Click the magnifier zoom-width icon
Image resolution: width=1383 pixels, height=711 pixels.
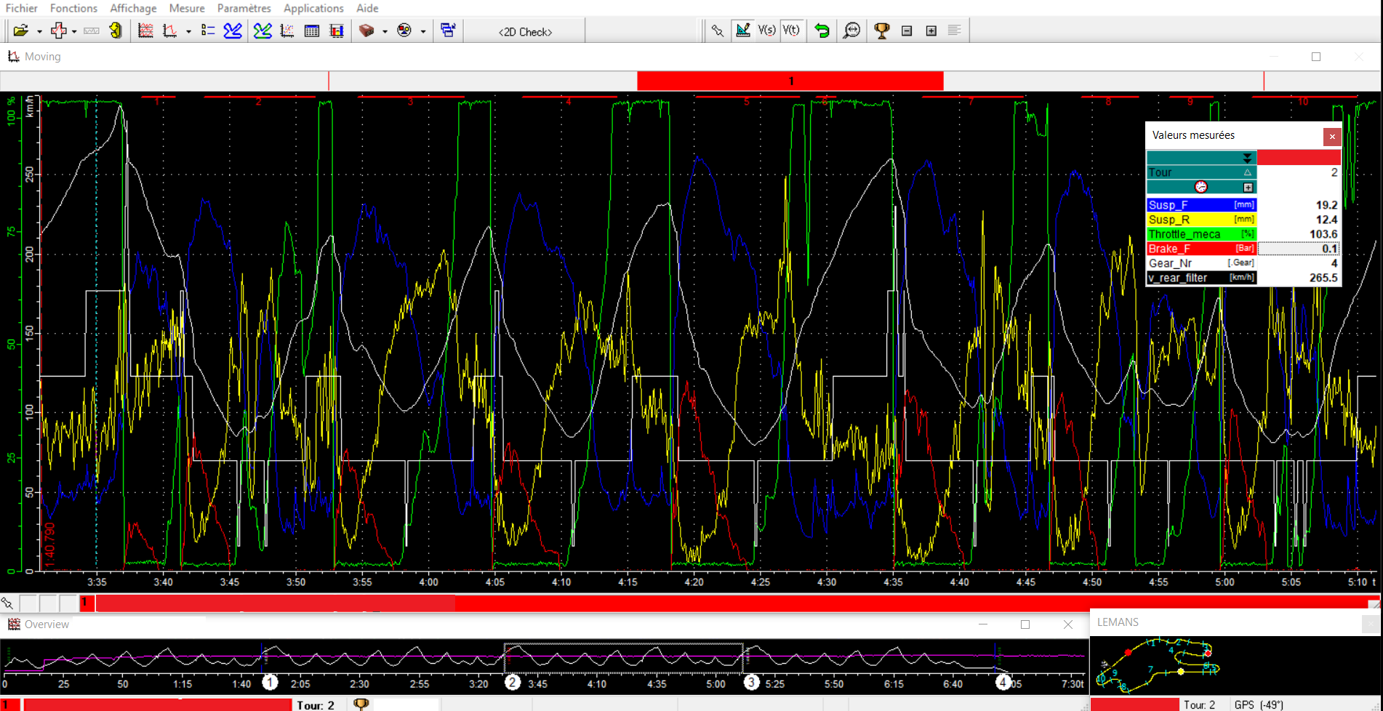pos(851,31)
